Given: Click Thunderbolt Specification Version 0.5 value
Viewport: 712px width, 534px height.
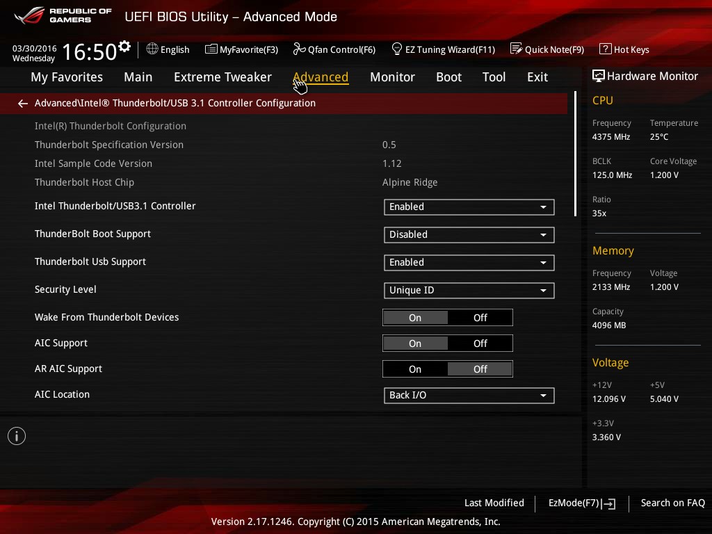Looking at the screenshot, I should [389, 145].
